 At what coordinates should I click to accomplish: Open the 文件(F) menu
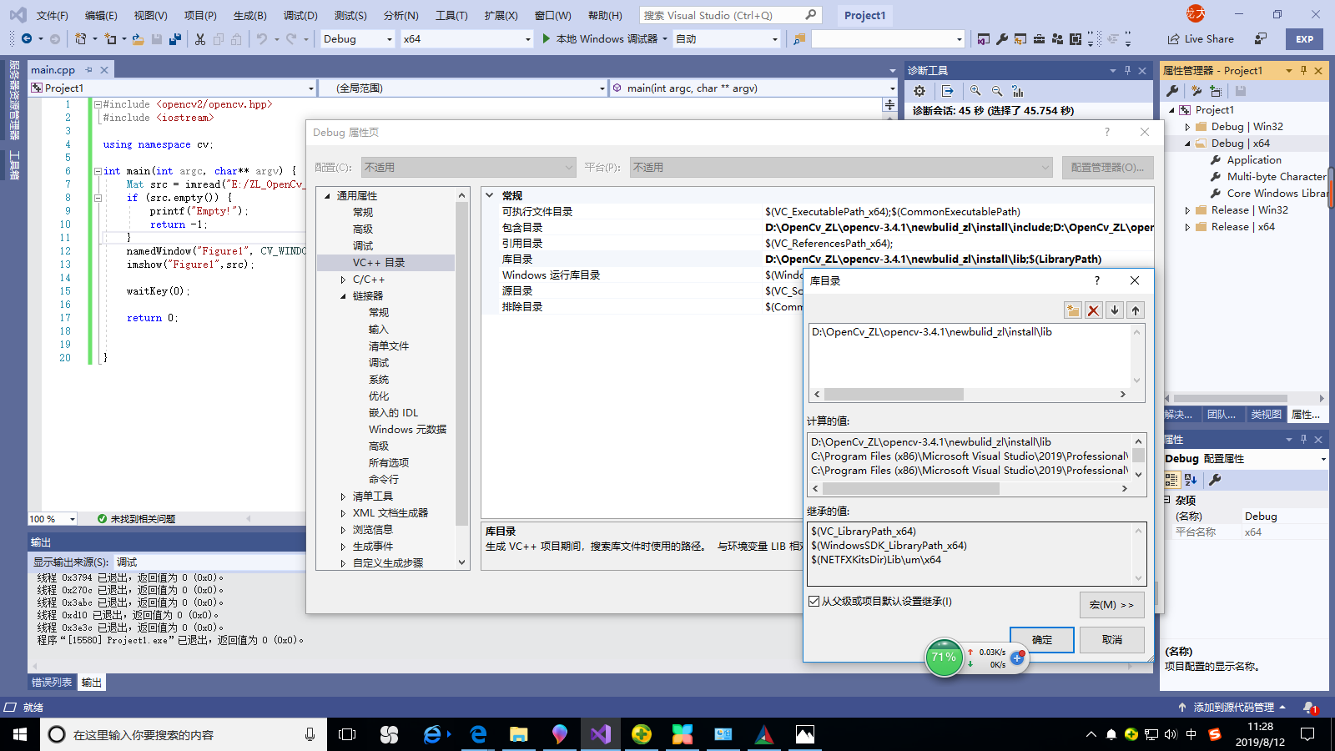pos(53,15)
